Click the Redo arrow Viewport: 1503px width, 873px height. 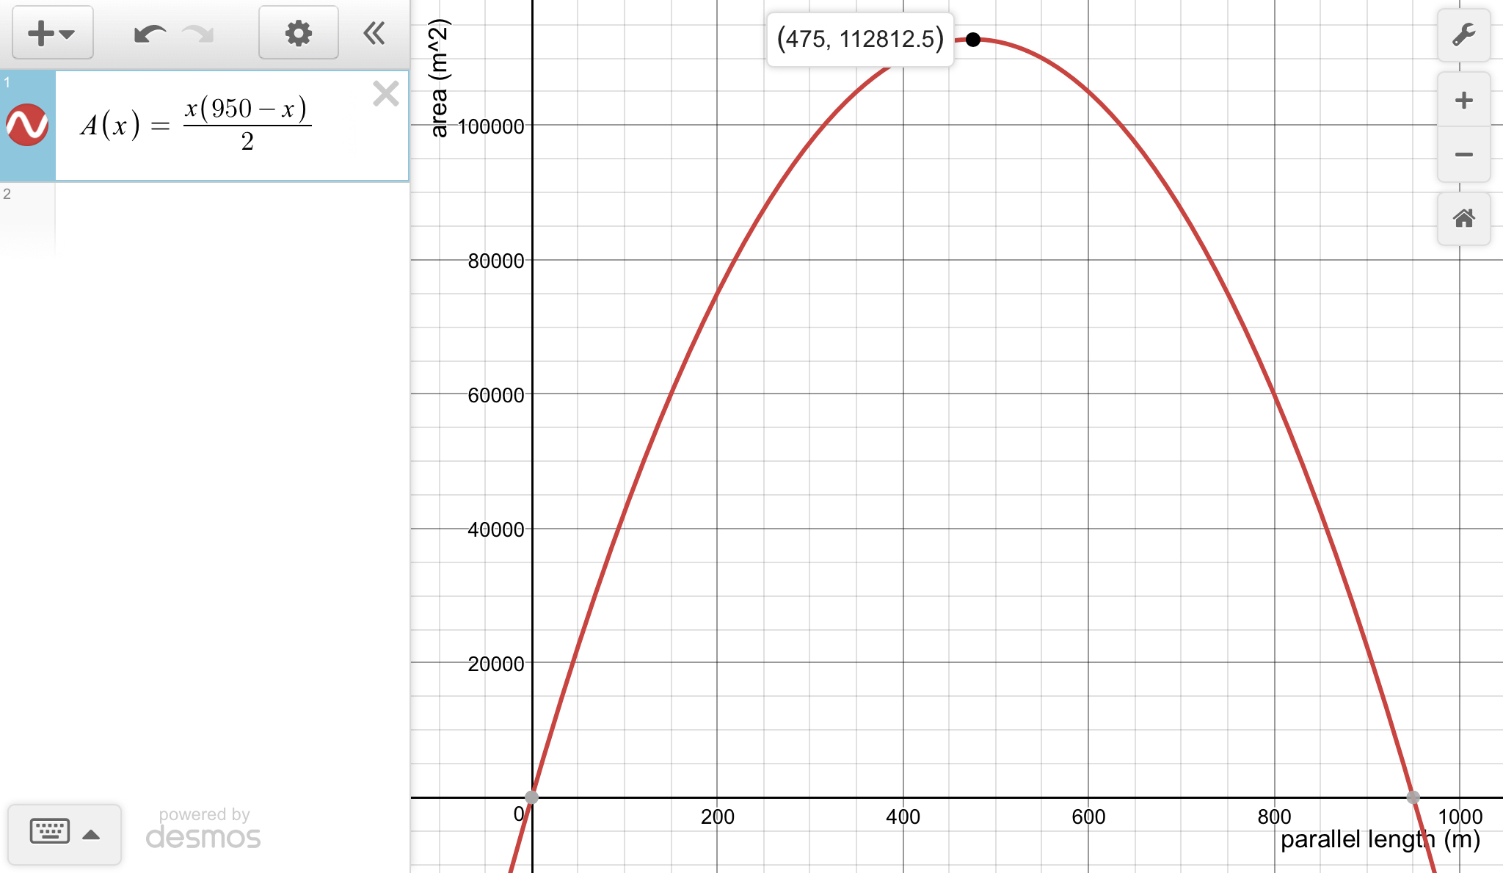pyautogui.click(x=198, y=34)
